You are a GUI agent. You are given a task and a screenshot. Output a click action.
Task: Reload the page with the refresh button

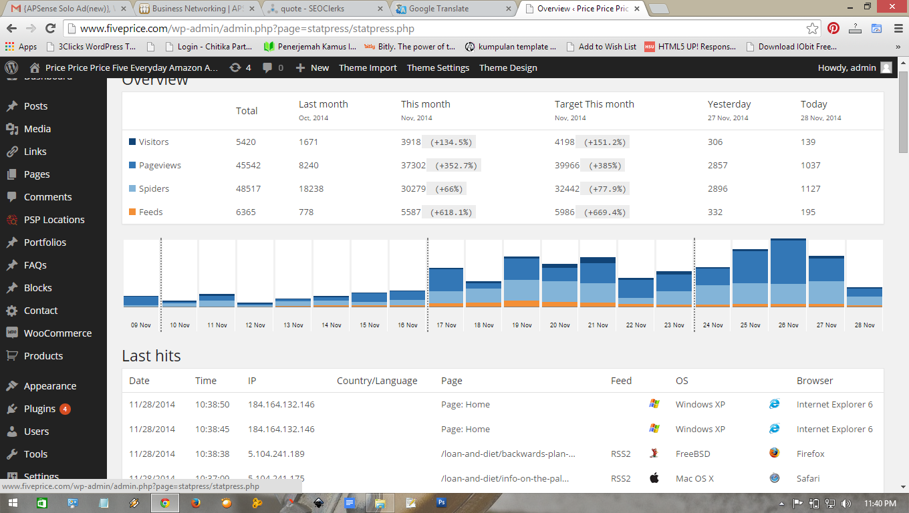tap(50, 29)
